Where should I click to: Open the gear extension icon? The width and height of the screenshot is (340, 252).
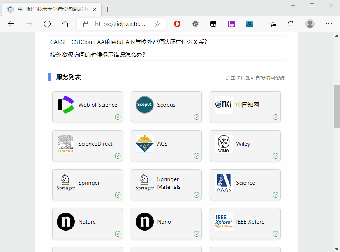click(195, 24)
